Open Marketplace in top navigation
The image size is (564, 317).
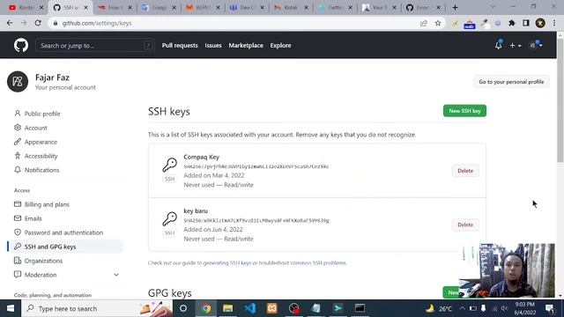point(246,46)
